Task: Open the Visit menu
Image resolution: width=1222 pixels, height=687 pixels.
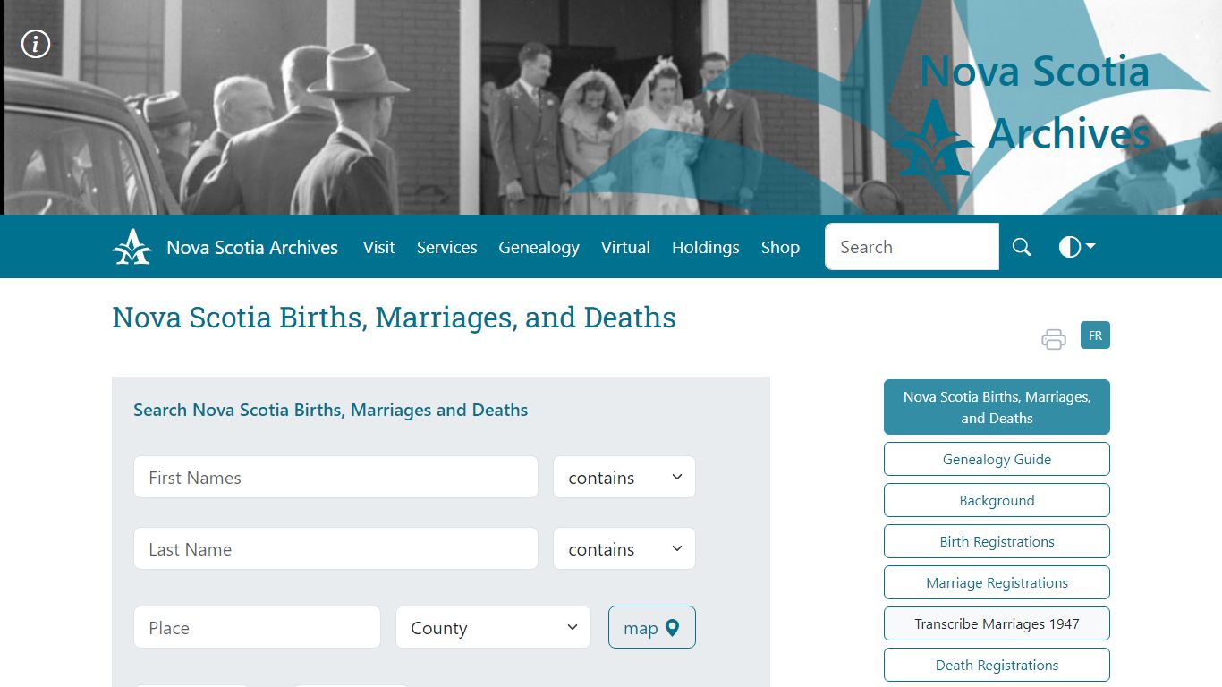Action: 378,248
